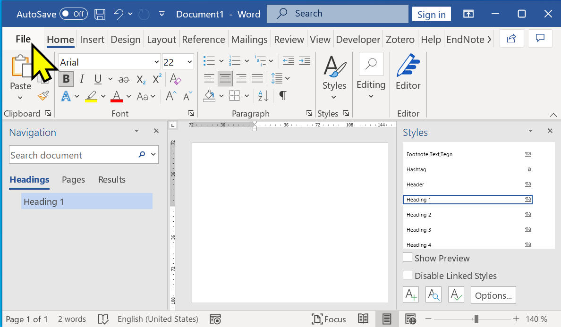561x327 pixels.
Task: Align text left
Action: pos(209,78)
